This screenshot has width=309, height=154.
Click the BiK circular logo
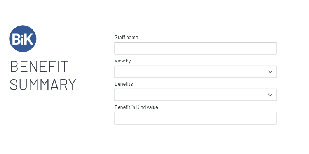(23, 38)
